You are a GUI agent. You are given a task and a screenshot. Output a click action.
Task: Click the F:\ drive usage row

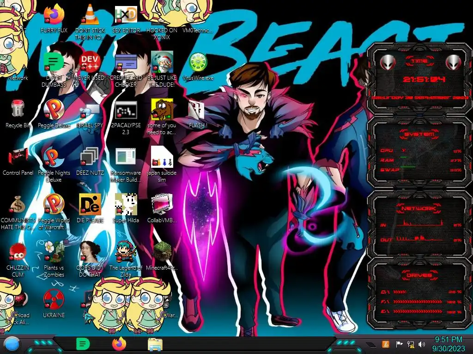click(x=421, y=301)
